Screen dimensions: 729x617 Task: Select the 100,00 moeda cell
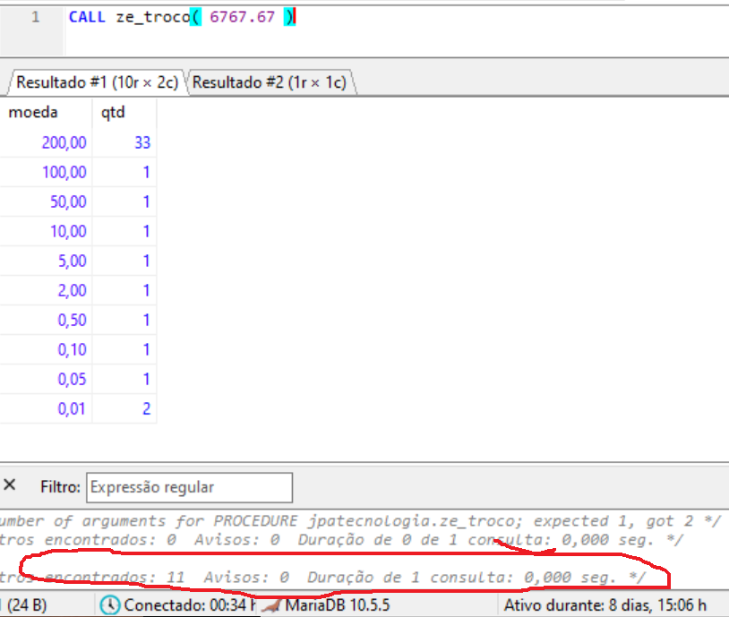(64, 172)
